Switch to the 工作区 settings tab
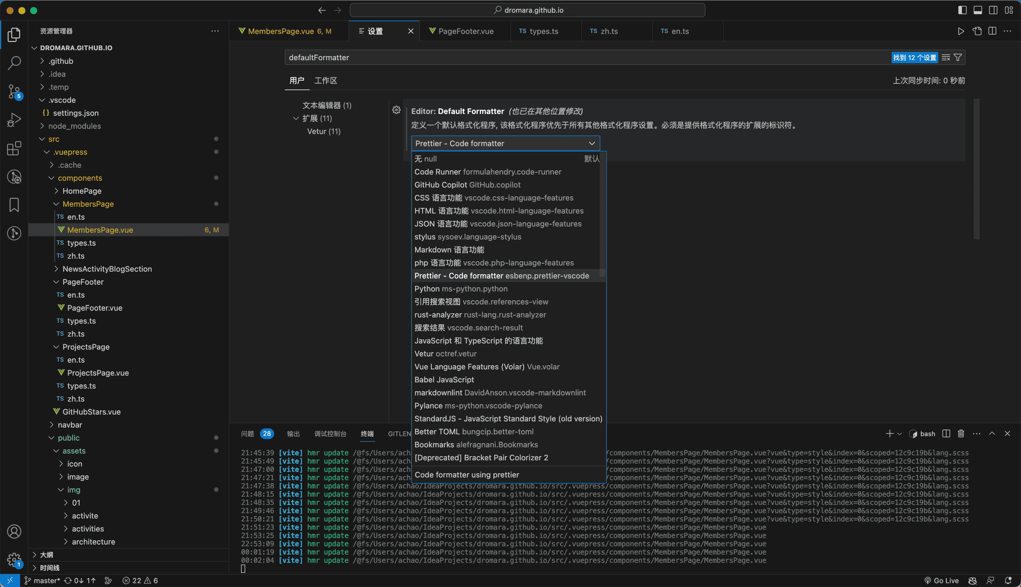 click(325, 80)
